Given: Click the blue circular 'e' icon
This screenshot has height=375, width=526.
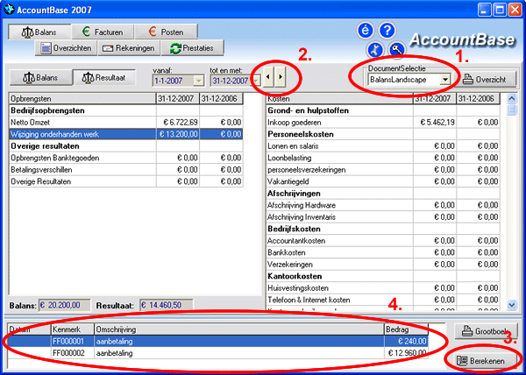Looking at the screenshot, I should [366, 31].
